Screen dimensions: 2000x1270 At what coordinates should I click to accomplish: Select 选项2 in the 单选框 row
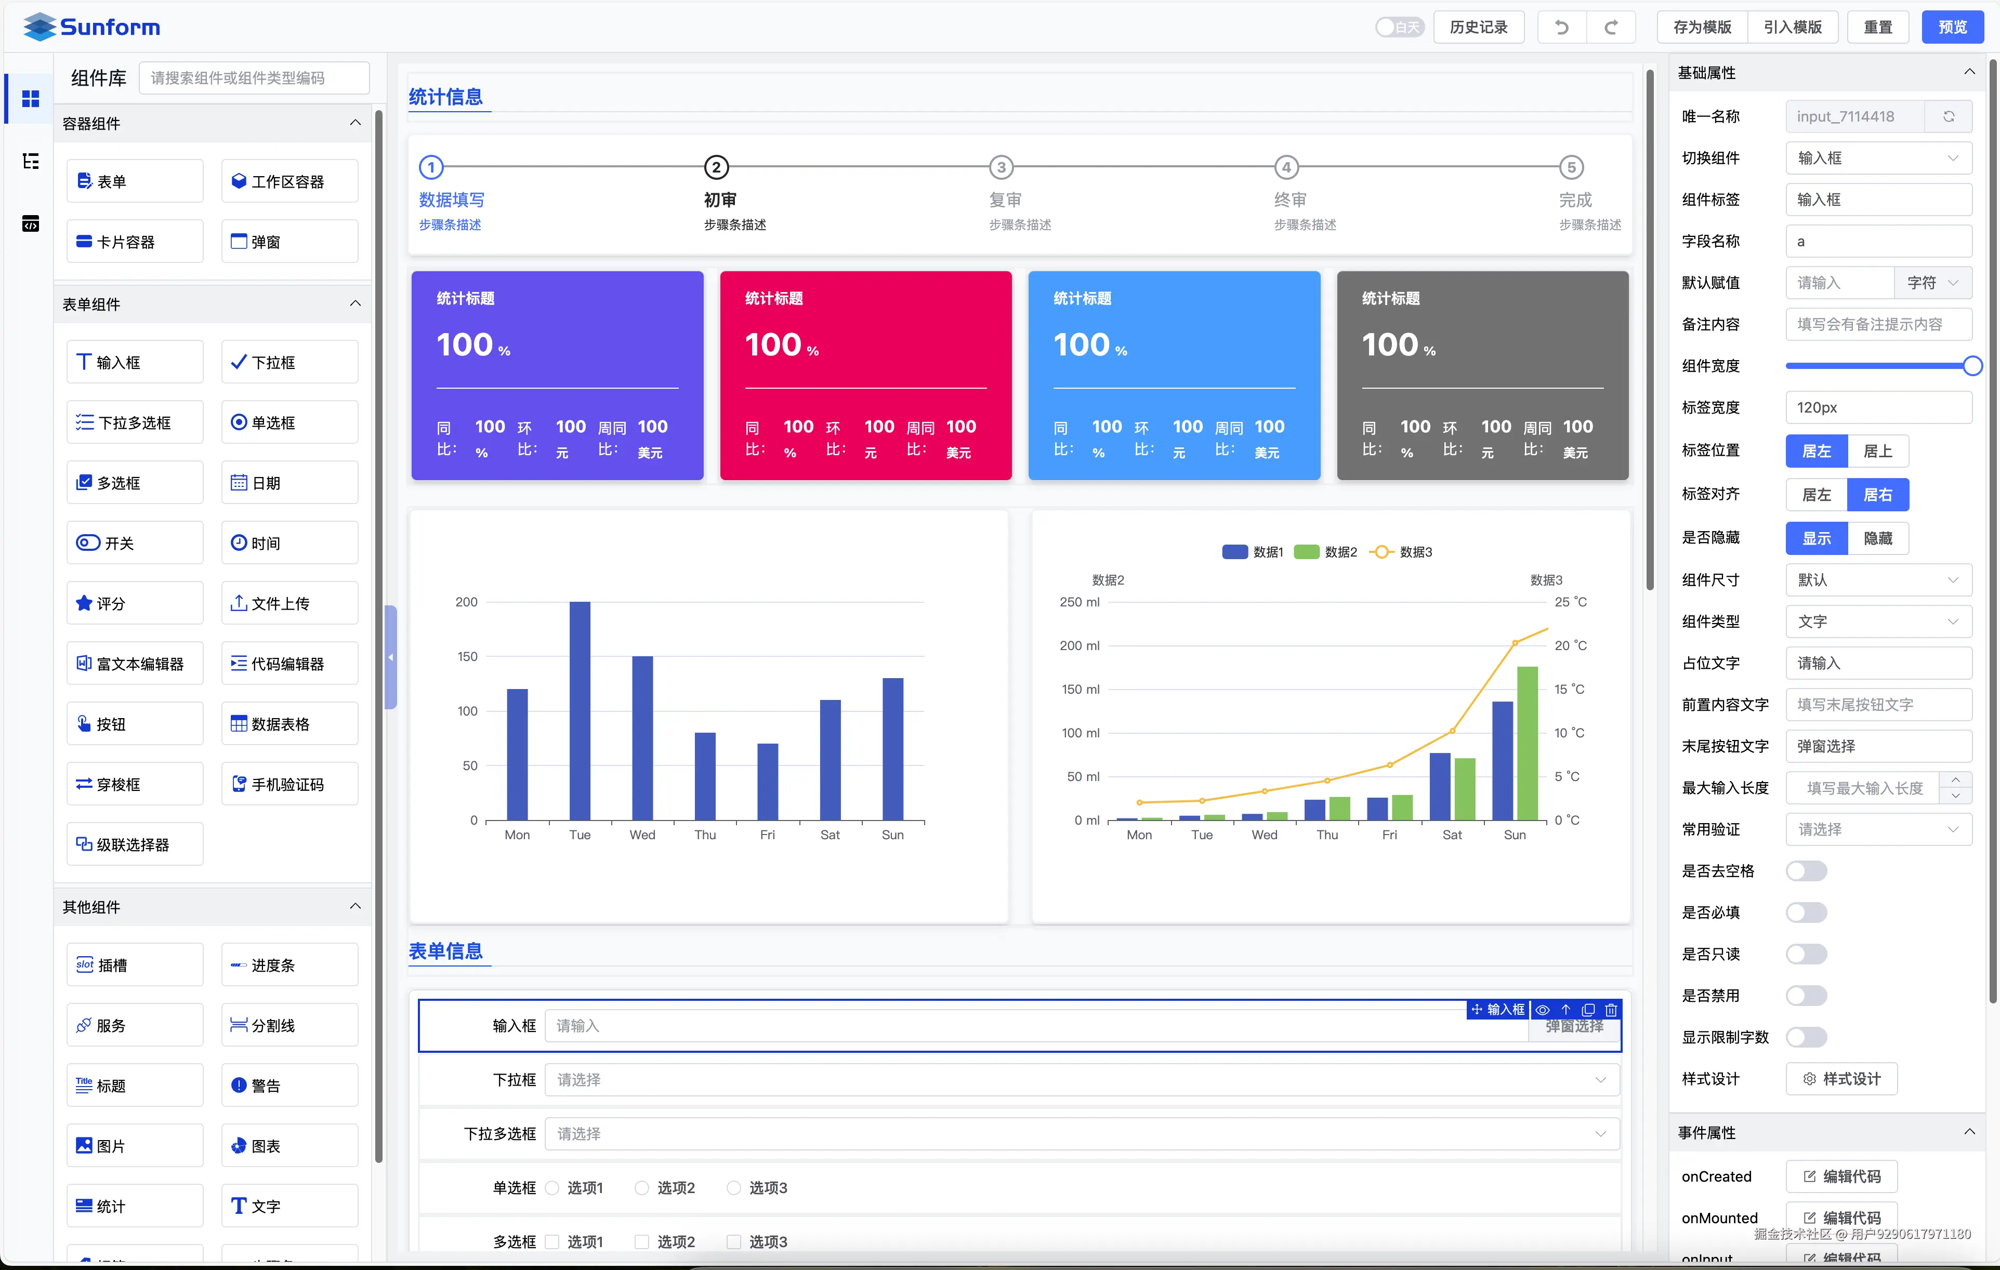coord(640,1188)
